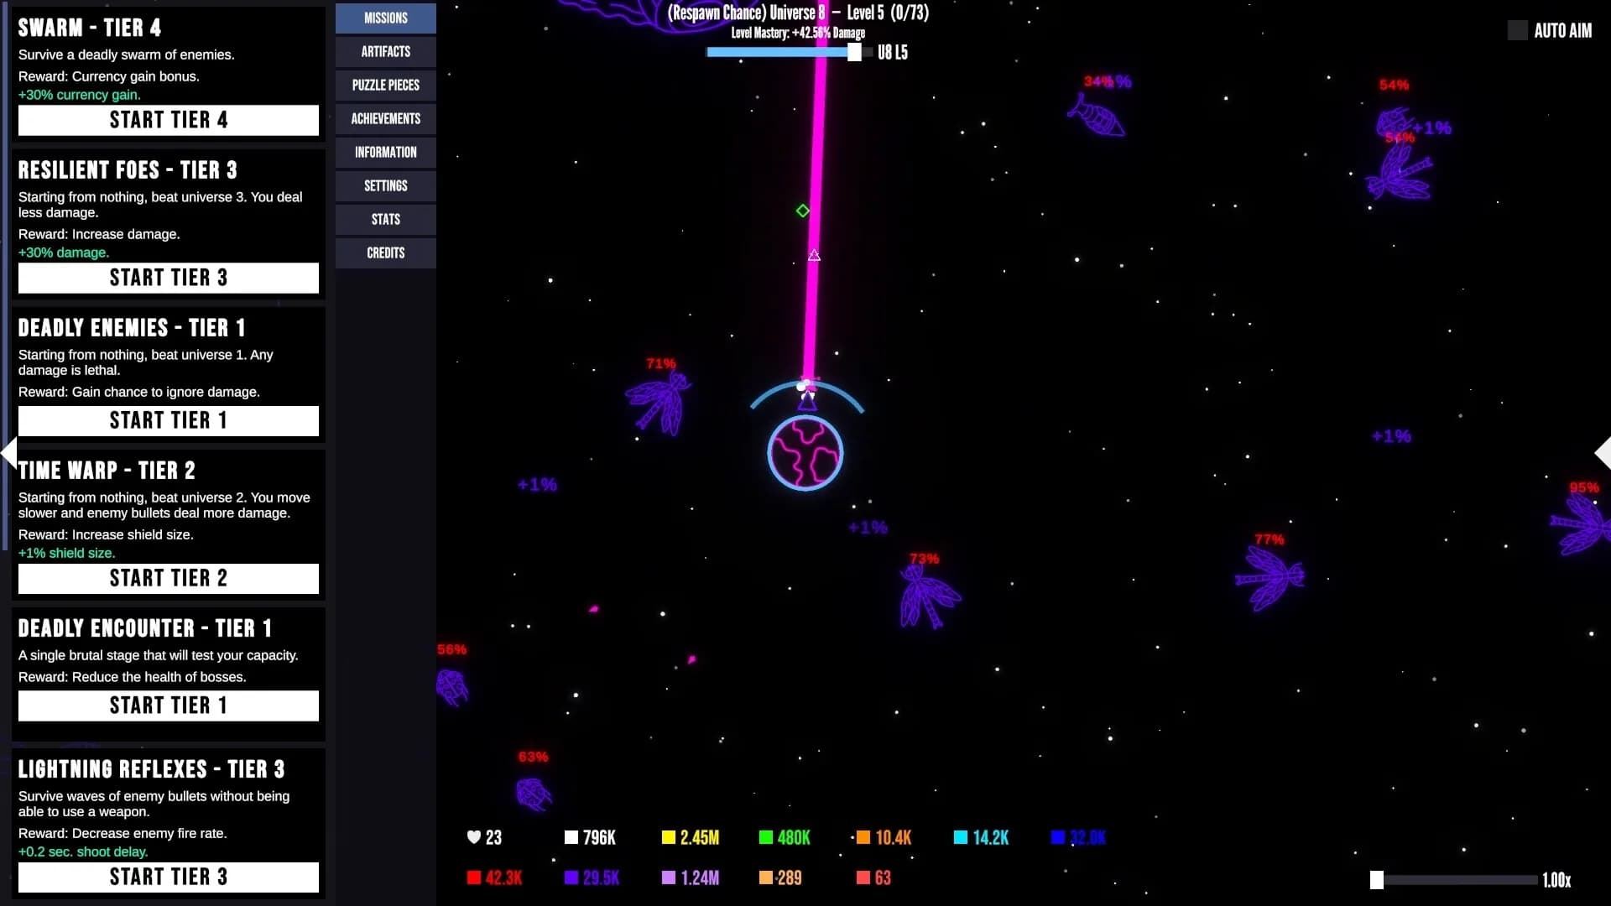The height and width of the screenshot is (906, 1611).
Task: Click the white currency square 796K
Action: [x=571, y=837]
